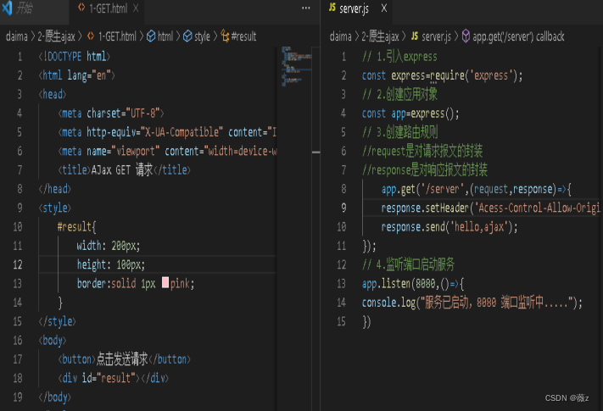Image resolution: width=603 pixels, height=411 pixels.
Task: Click the VS Code logo icon
Action: click(x=7, y=8)
